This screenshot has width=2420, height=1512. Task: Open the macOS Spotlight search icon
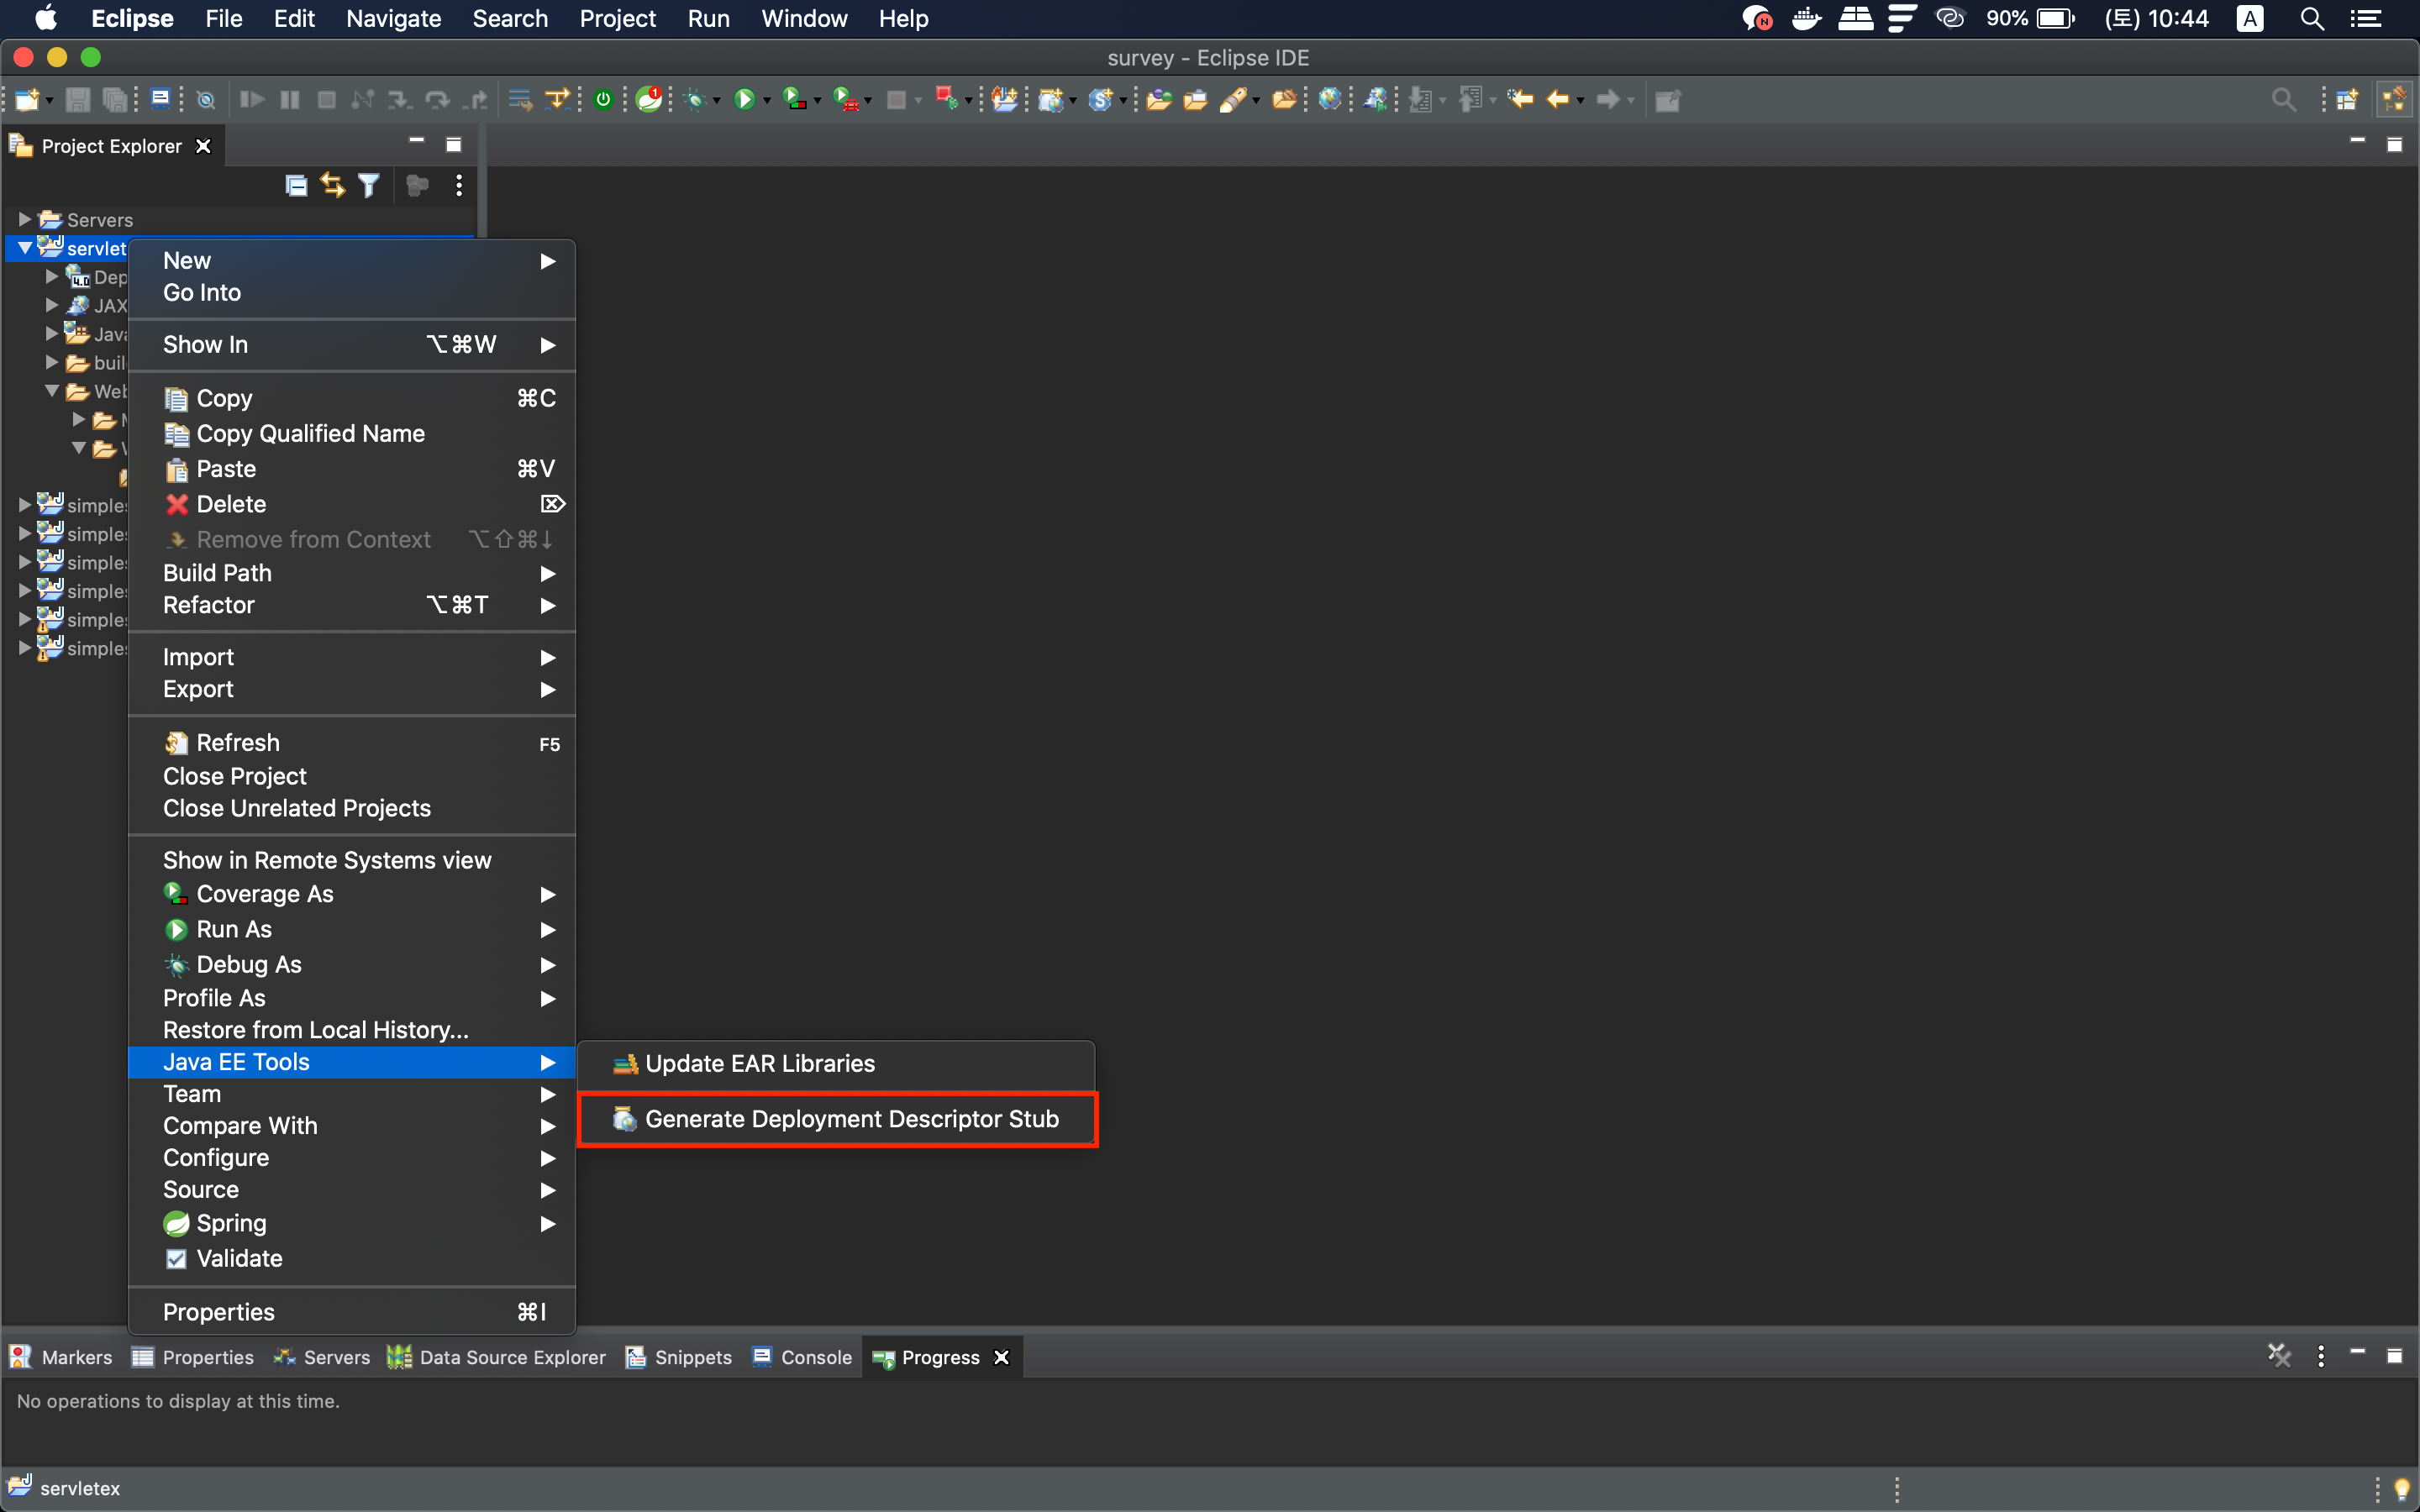[x=2311, y=19]
